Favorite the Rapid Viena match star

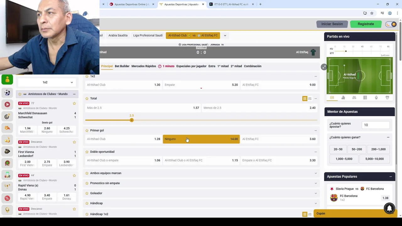[x=74, y=175]
